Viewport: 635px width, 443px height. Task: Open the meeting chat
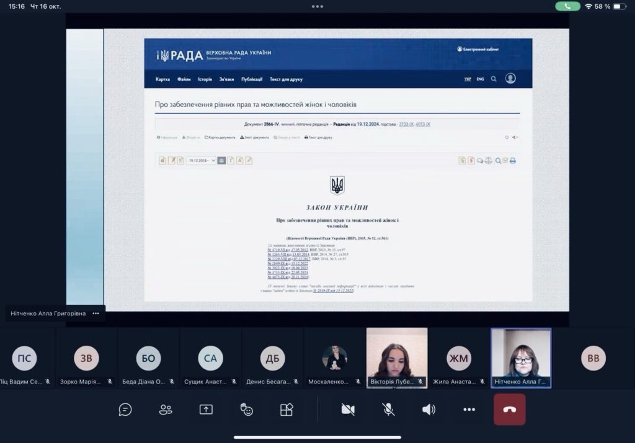point(125,410)
